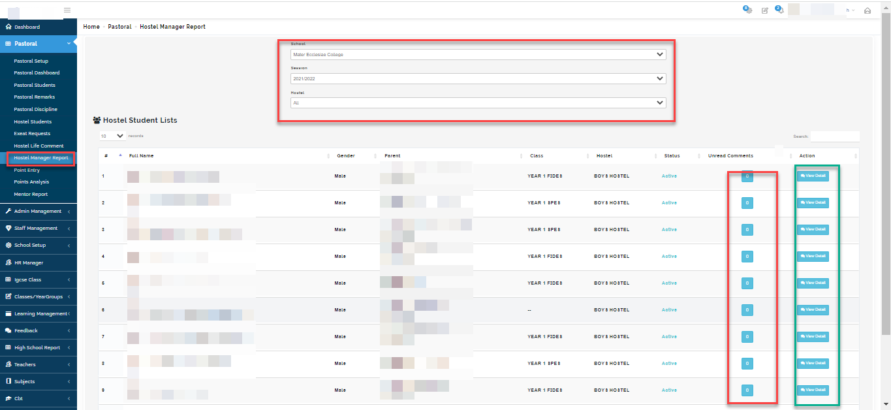Viewport: 891px width, 410px height.
Task: Click View Detail button for row 4
Action: tap(813, 257)
